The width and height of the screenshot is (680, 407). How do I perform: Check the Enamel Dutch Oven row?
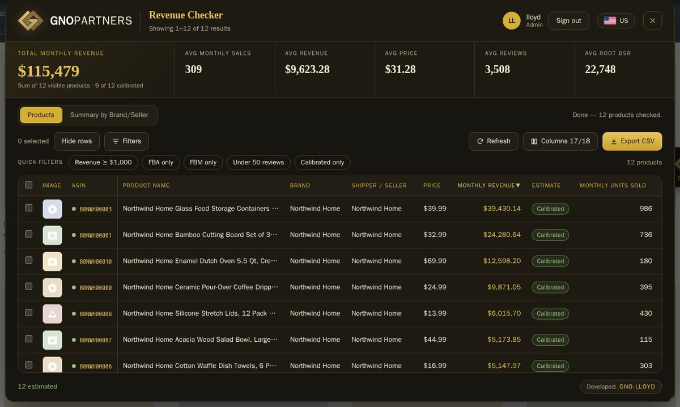29,260
